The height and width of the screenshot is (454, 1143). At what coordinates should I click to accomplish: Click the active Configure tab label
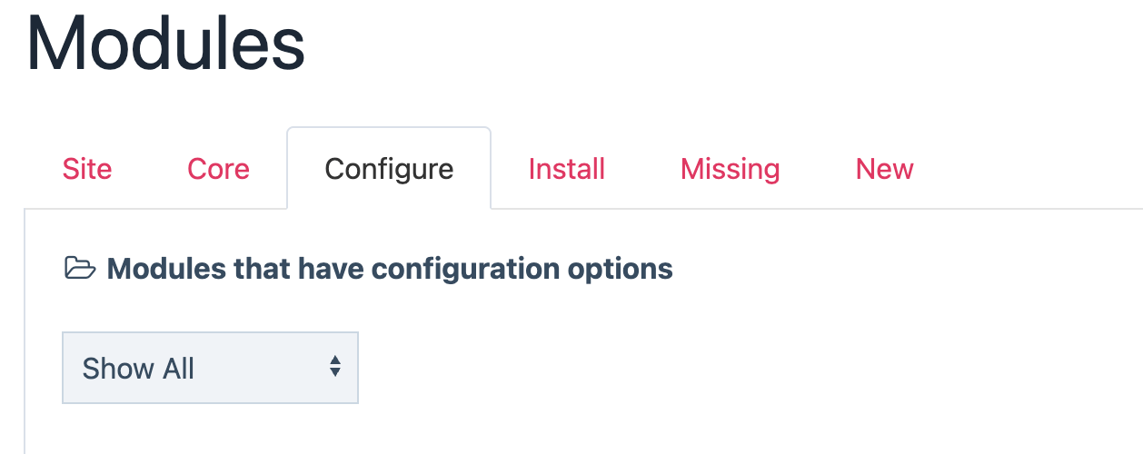(x=389, y=169)
